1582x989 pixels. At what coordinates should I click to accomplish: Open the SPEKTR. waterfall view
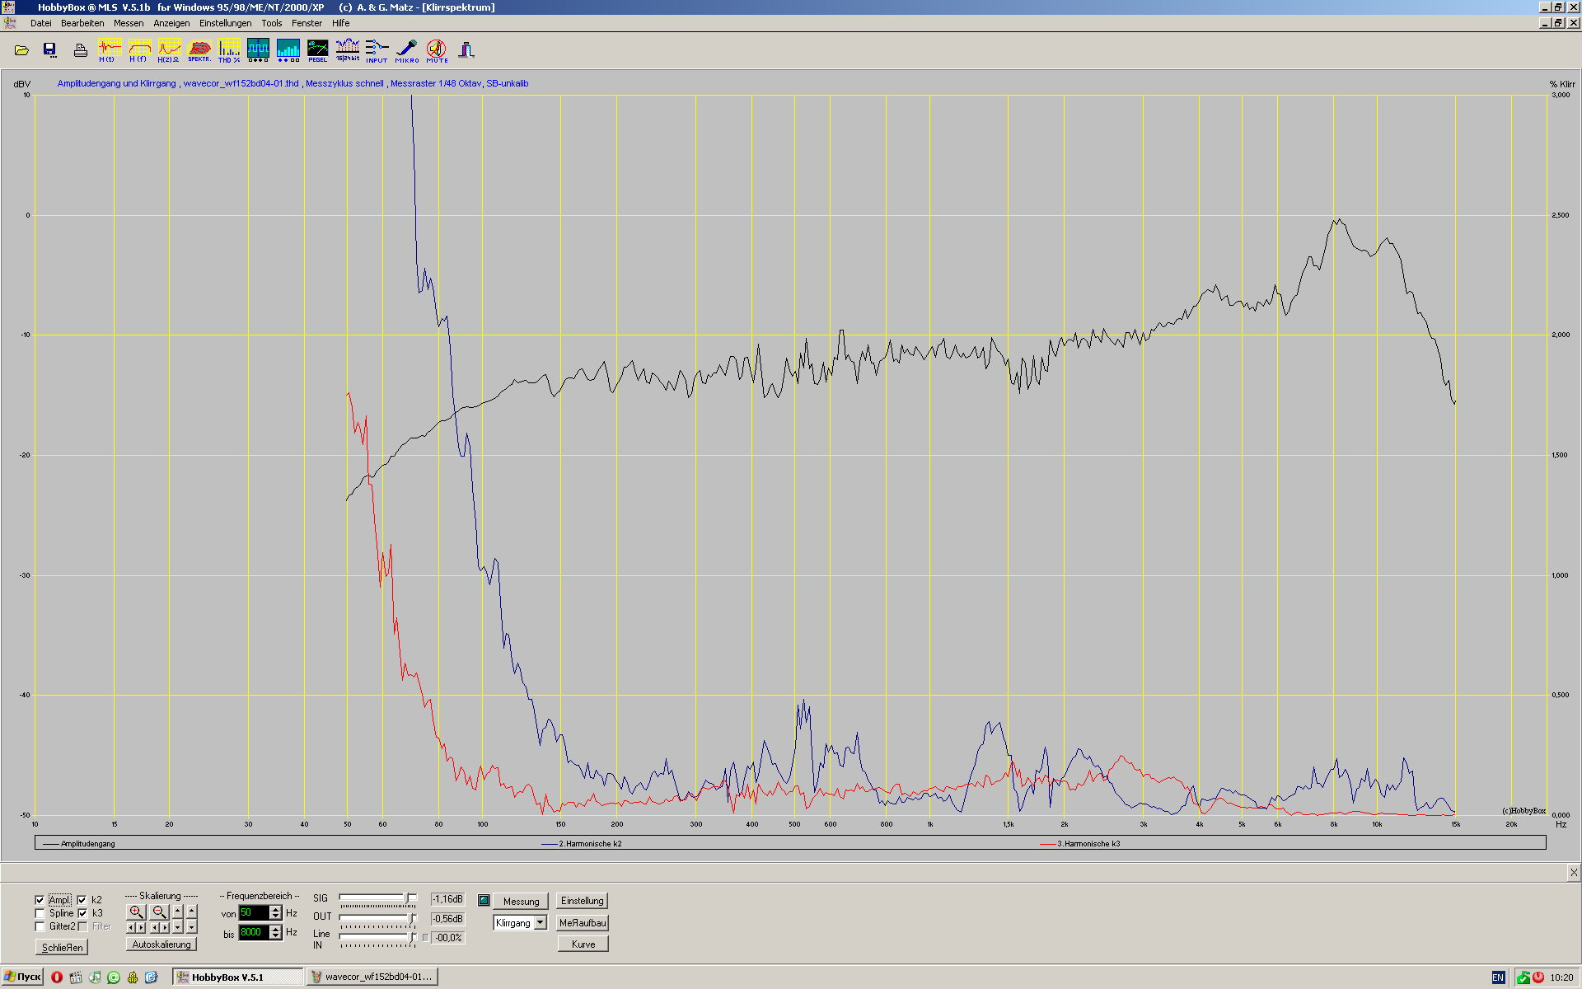click(199, 49)
